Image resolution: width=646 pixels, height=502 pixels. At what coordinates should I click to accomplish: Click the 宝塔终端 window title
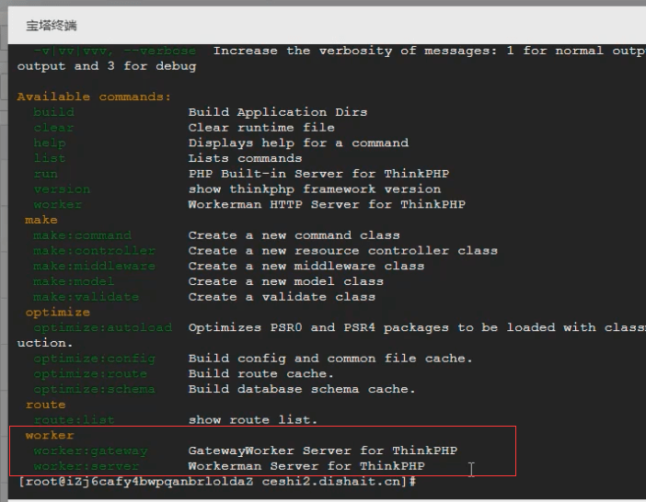point(52,26)
